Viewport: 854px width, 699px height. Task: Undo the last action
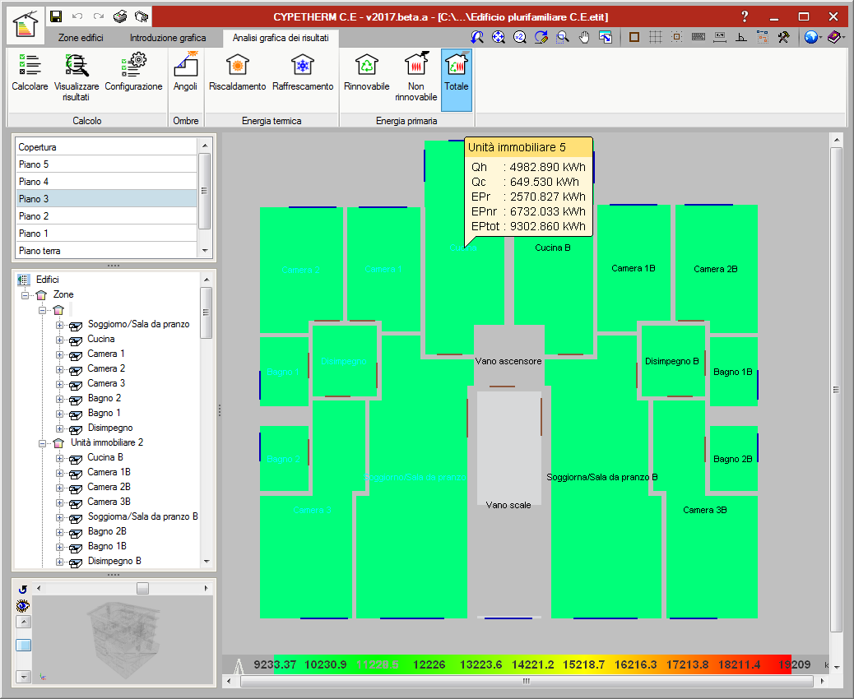[77, 17]
